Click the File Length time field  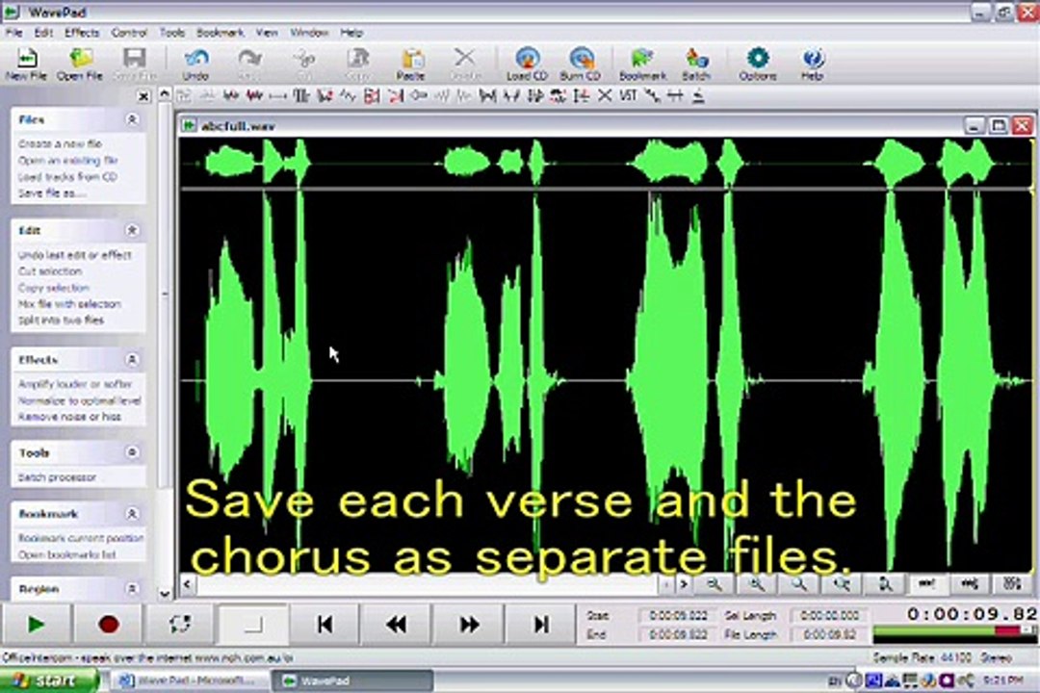[829, 634]
